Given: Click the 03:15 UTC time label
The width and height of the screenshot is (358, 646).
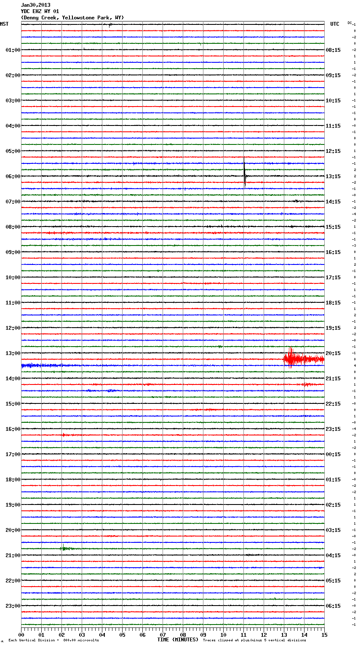Looking at the screenshot, I should coord(333,530).
